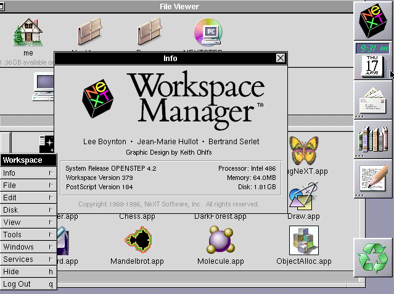Click 'Workspace Version 379' text
This screenshot has width=394, height=294.
[99, 178]
